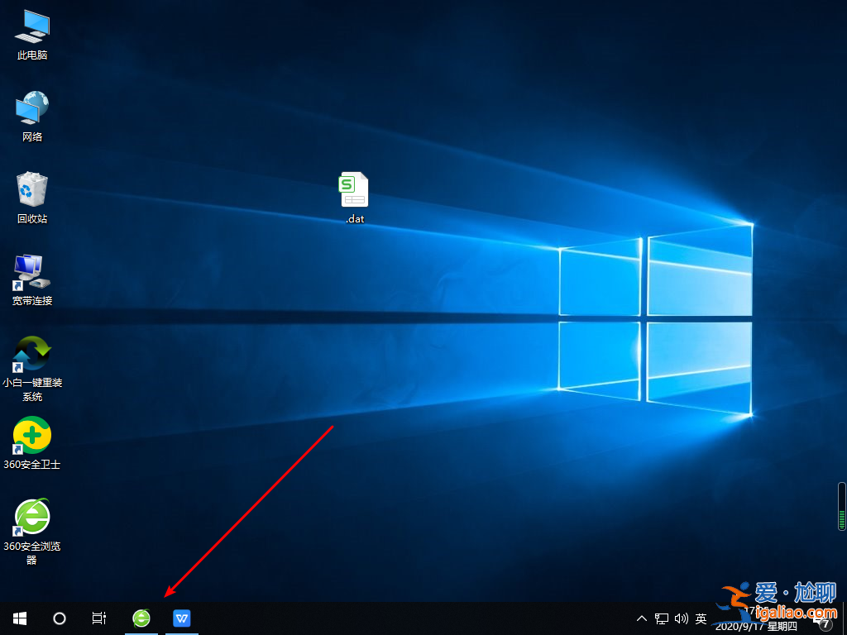Open WPS Office from the taskbar

coord(181,618)
